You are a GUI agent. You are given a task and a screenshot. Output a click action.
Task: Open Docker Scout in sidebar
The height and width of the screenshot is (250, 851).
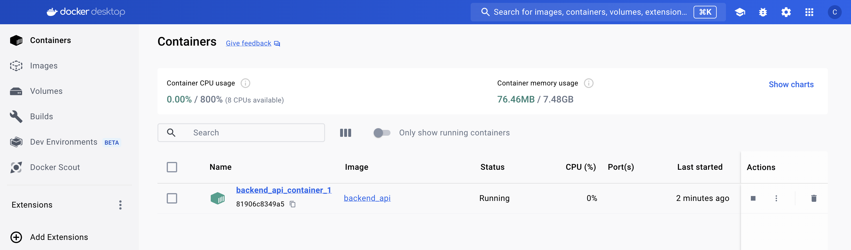pyautogui.click(x=55, y=167)
